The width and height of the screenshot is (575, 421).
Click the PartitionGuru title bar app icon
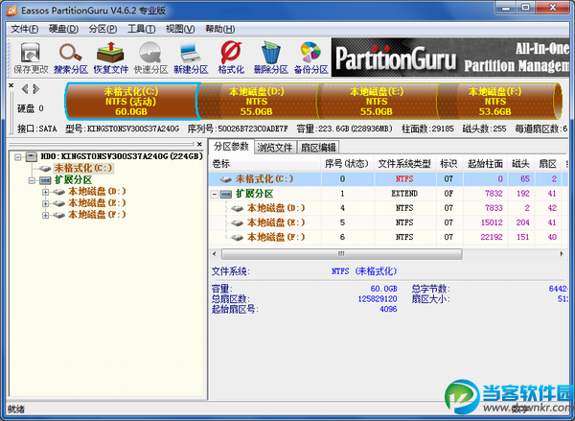[x=11, y=11]
